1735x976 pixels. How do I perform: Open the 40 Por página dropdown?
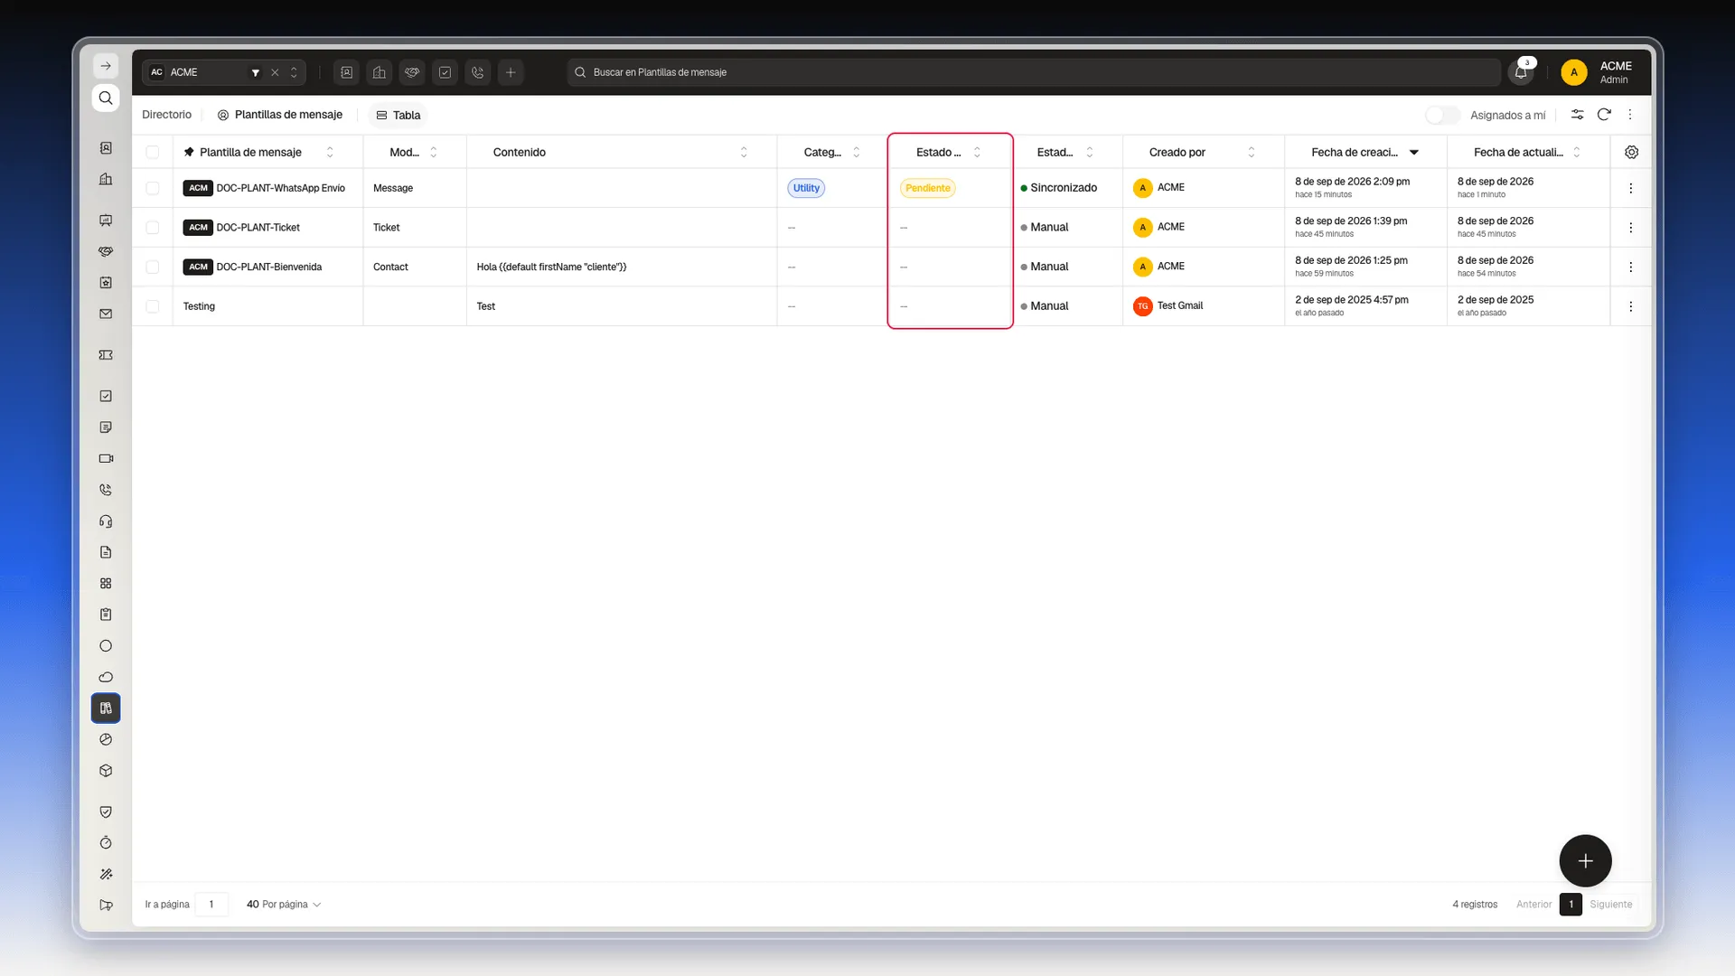click(x=284, y=905)
